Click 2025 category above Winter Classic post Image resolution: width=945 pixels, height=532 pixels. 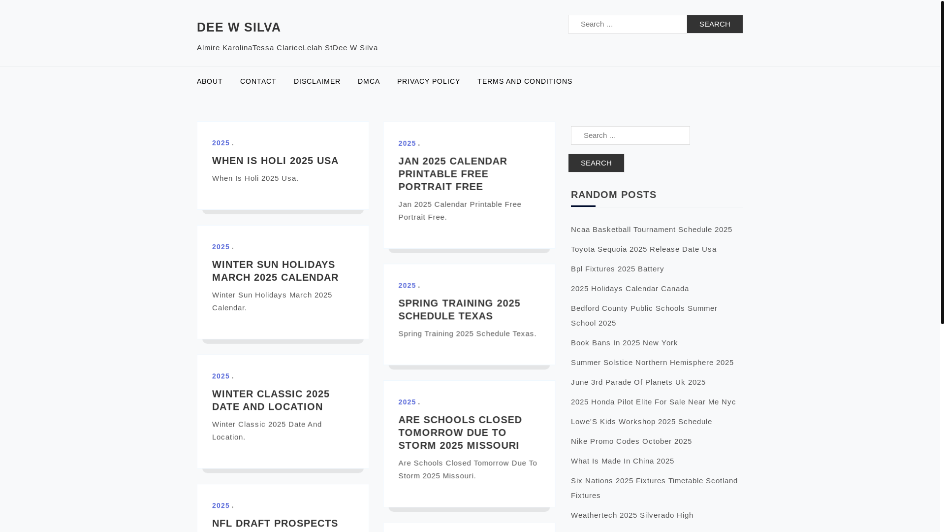tap(221, 376)
